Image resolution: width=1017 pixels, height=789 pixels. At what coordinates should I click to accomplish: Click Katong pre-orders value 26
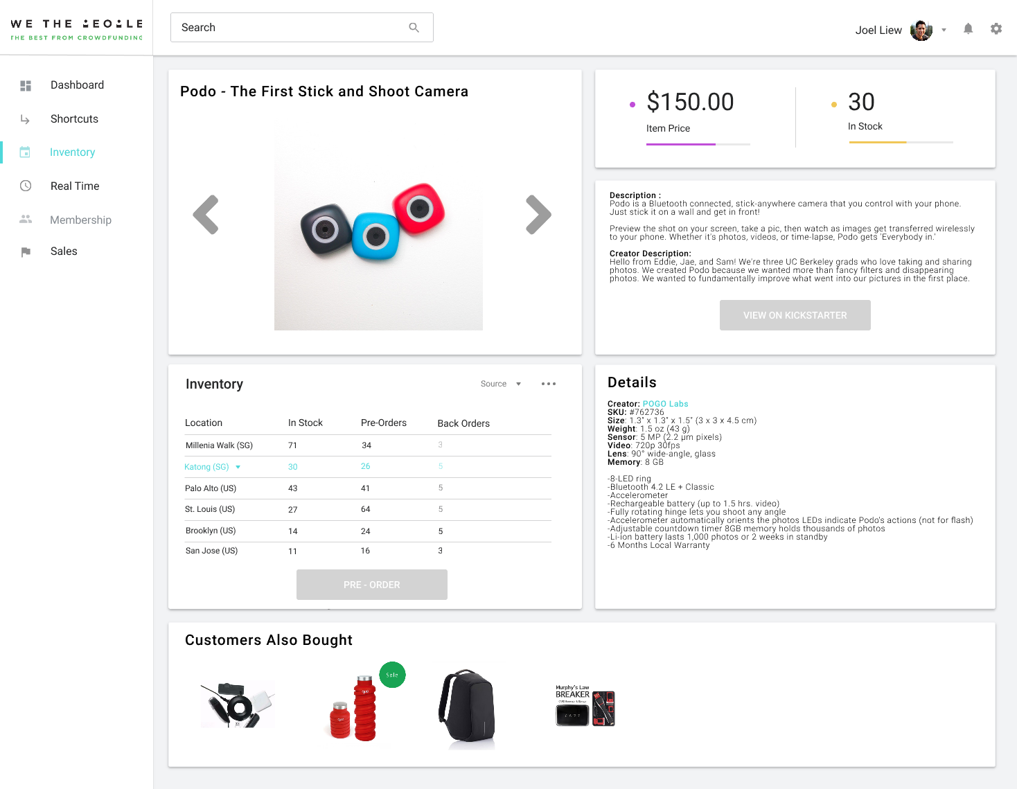click(x=366, y=467)
